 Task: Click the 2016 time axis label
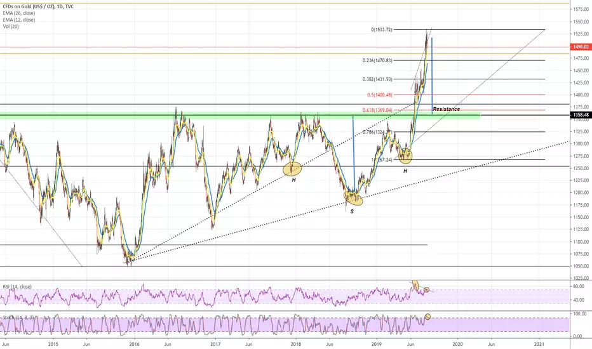(134, 344)
